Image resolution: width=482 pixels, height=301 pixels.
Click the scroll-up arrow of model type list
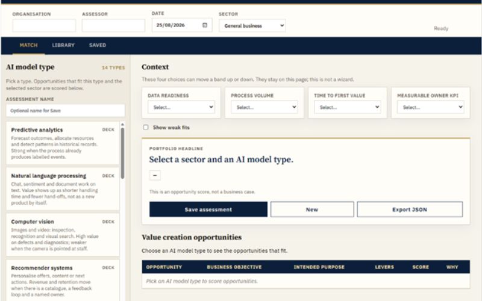point(122,125)
